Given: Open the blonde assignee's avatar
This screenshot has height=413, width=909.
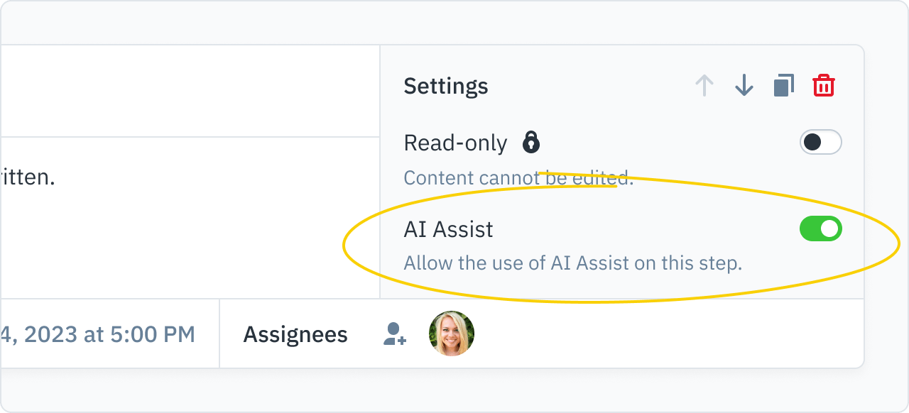Looking at the screenshot, I should click(x=452, y=334).
